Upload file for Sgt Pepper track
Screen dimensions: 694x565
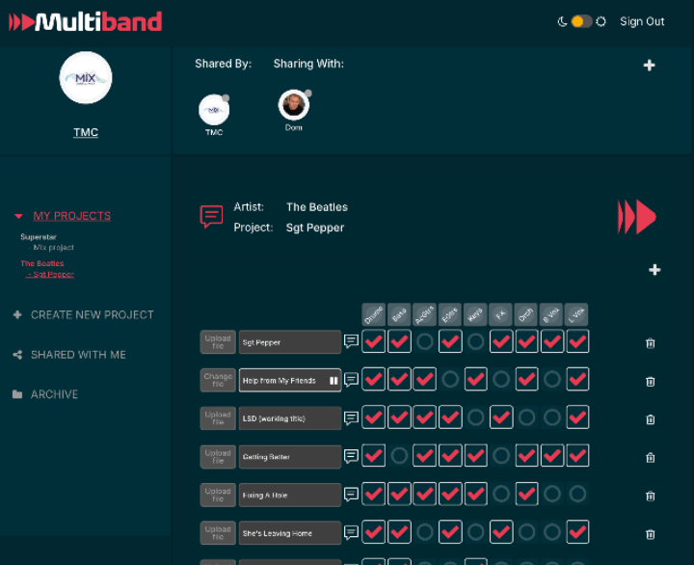point(218,342)
